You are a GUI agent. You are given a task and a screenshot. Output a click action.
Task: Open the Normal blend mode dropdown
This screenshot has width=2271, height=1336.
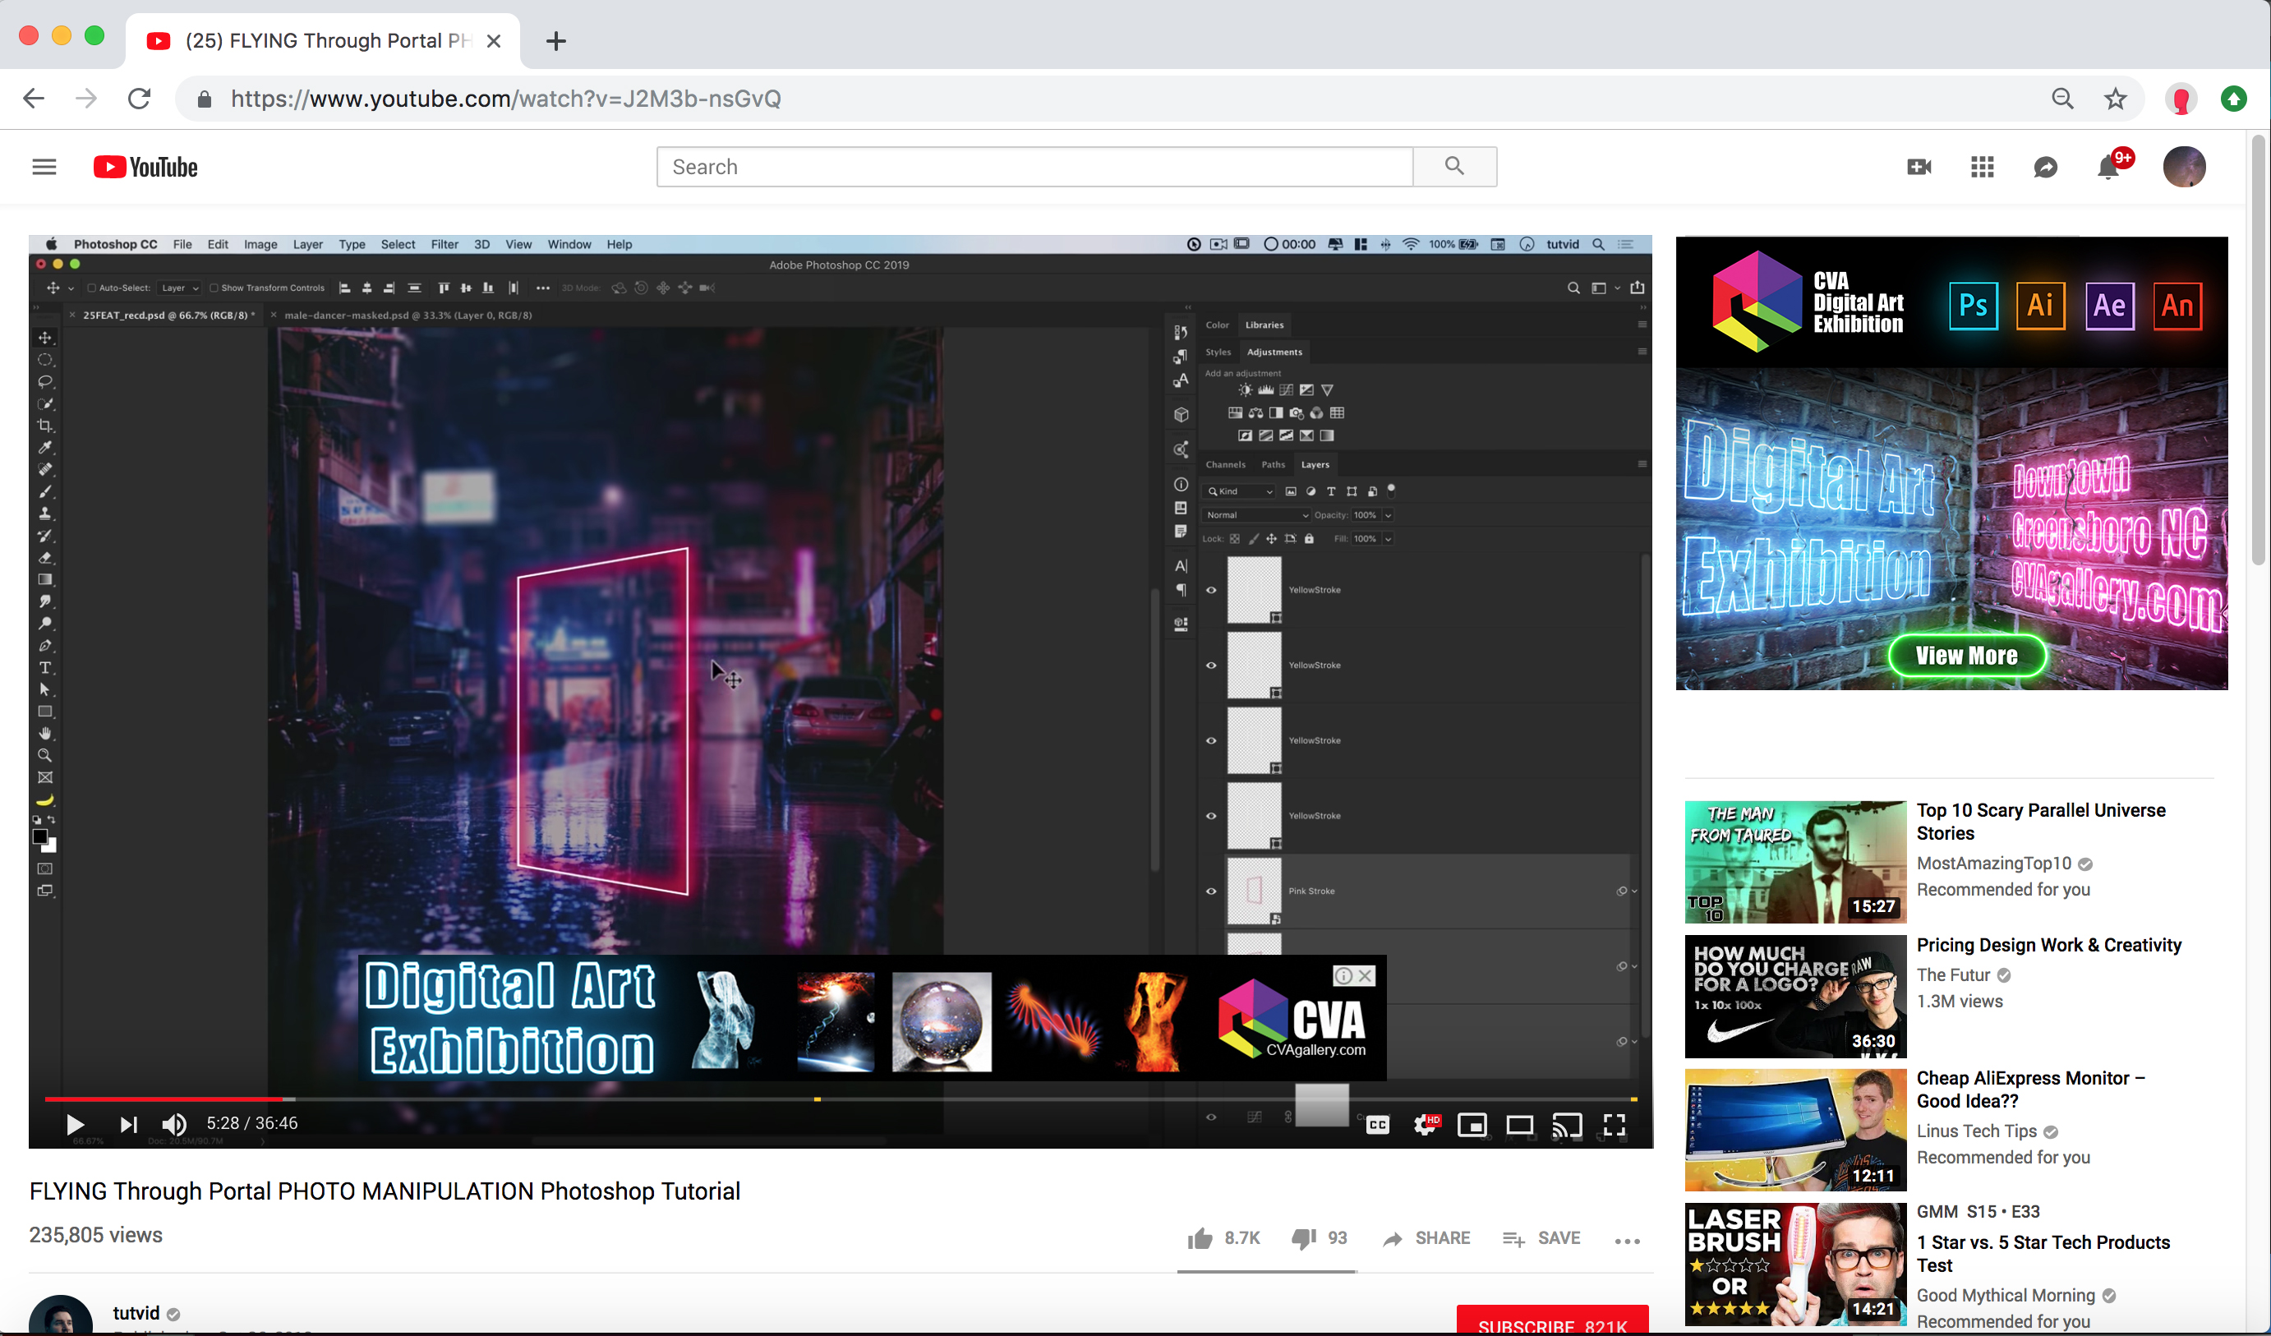pos(1256,514)
